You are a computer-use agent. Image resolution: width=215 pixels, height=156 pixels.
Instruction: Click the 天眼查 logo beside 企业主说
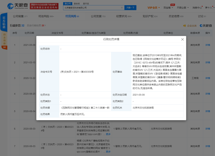(x=206, y=26)
